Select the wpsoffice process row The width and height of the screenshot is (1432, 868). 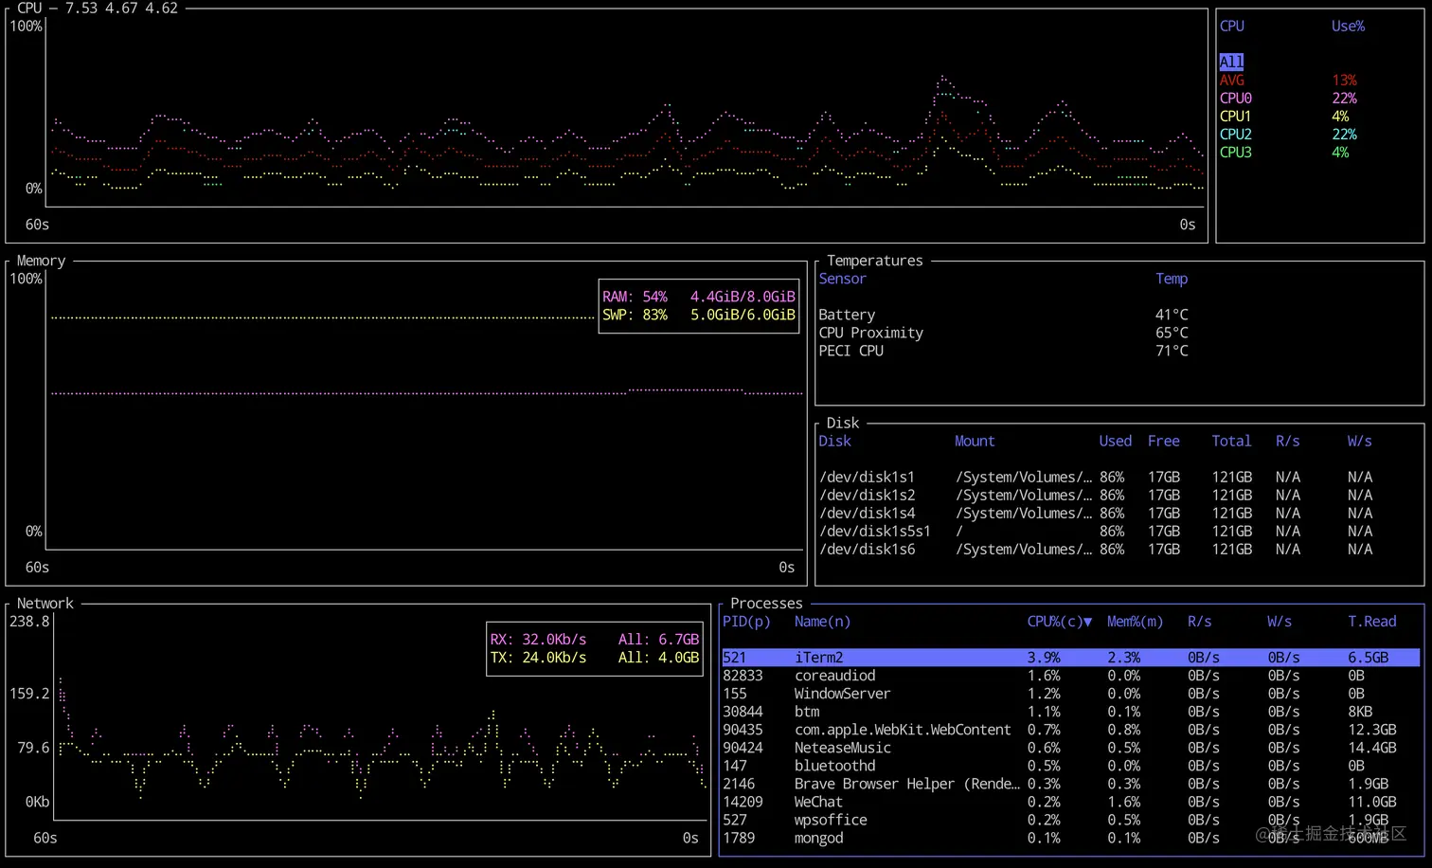tap(1070, 820)
